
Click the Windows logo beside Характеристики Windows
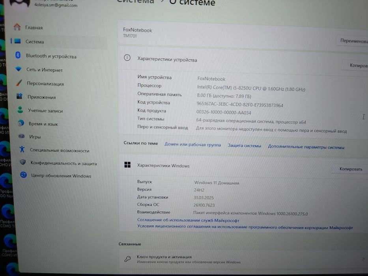coord(127,165)
